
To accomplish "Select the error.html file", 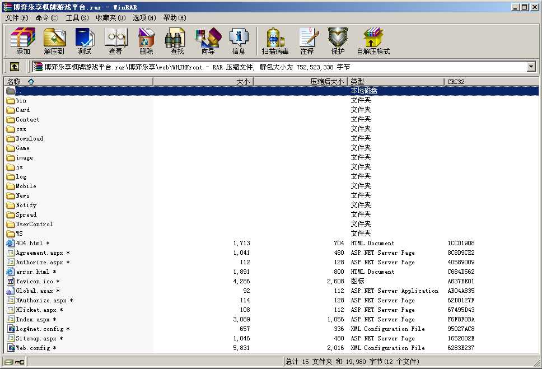I will click(31, 272).
